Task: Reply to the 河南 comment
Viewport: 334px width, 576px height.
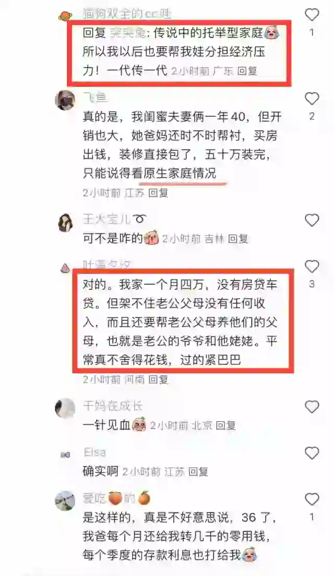Action: click(x=158, y=379)
